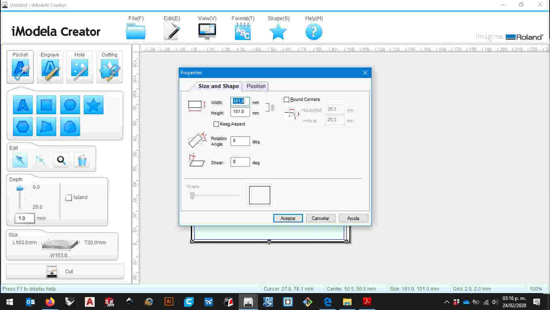The image size is (550, 310).
Task: Open File Explorer from the taskbar
Action: tap(347, 302)
